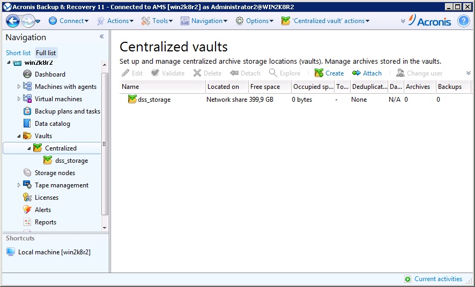Click the Data catalog icon
The image size is (475, 287).
coord(27,123)
